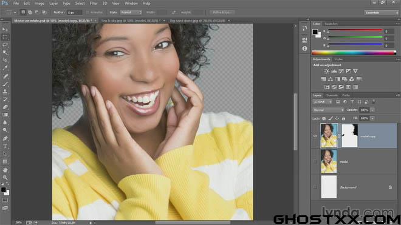
Task: Lock all layer attributes
Action: pos(343,118)
